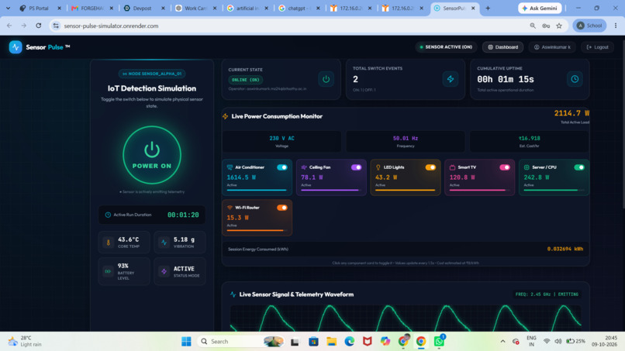Turn off the Ceiling Fan switch
Image resolution: width=625 pixels, height=351 pixels.
pos(356,167)
